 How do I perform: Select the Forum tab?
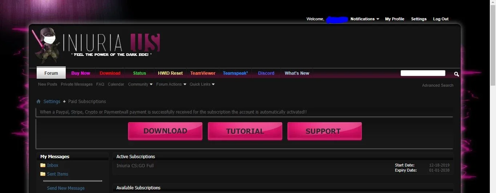51,73
